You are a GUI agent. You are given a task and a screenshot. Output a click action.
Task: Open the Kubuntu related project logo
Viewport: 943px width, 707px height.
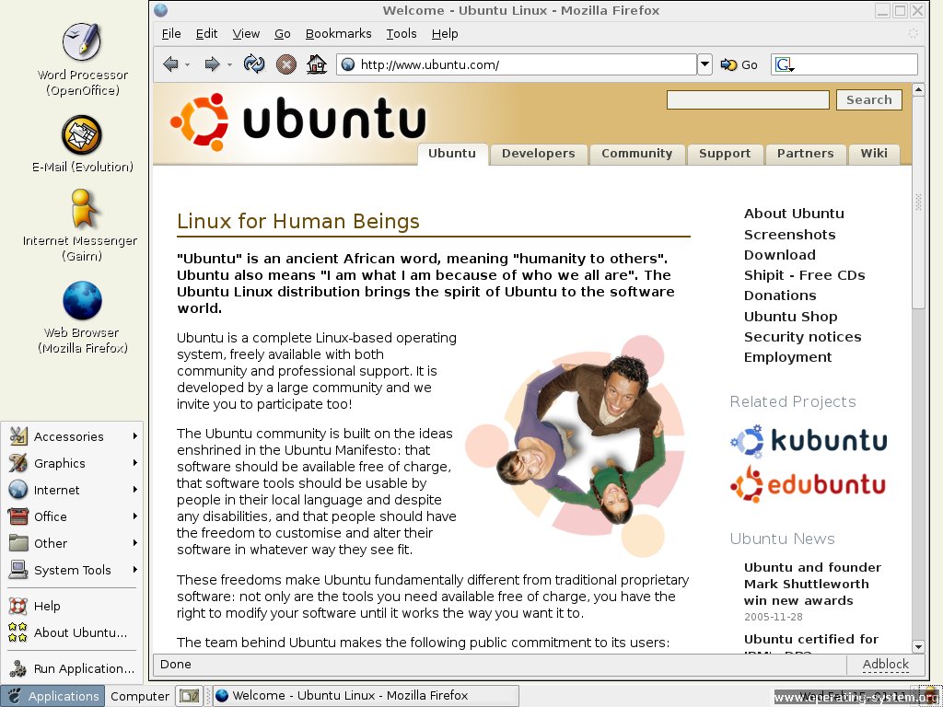(809, 441)
